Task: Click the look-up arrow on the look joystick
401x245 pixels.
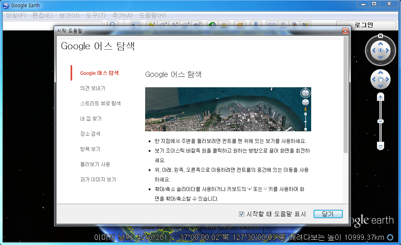Action: [x=381, y=44]
